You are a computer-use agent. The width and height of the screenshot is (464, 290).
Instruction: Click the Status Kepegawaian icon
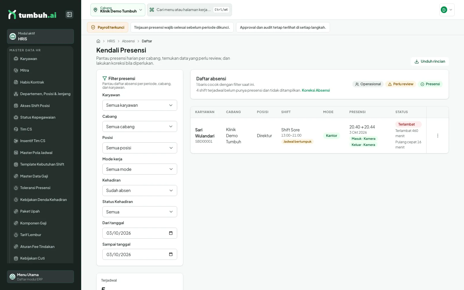coord(16,117)
